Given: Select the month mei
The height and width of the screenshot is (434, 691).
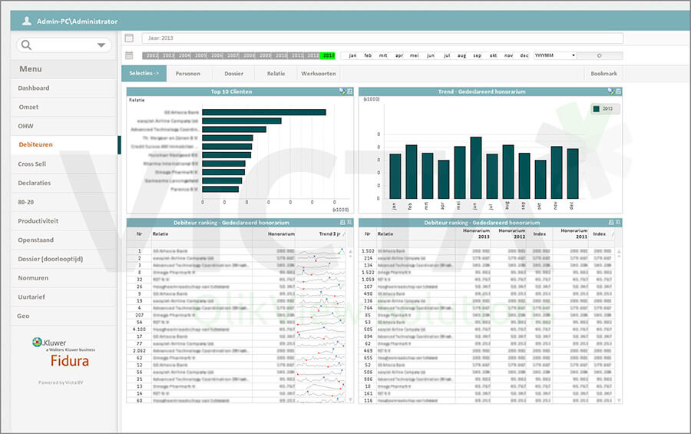Looking at the screenshot, I should [x=415, y=55].
